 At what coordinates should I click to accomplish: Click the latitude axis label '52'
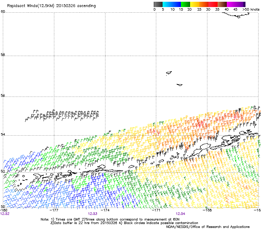pyautogui.click(x=3, y=171)
